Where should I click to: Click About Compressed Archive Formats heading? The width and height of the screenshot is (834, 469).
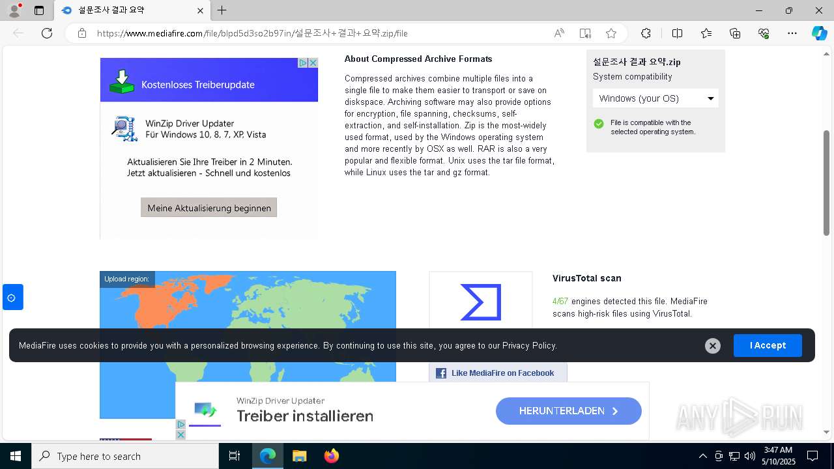coord(418,59)
